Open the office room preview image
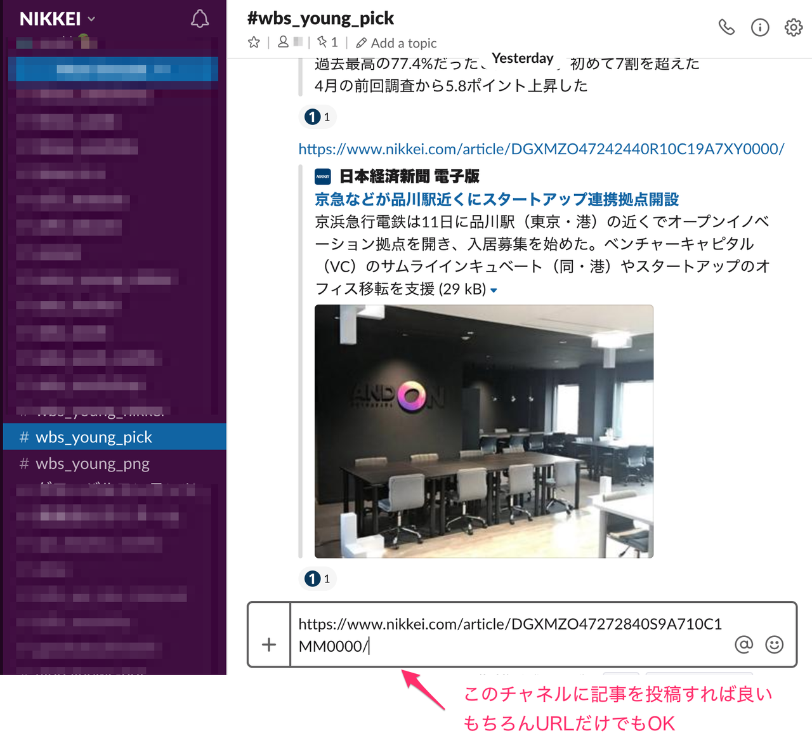 484,432
